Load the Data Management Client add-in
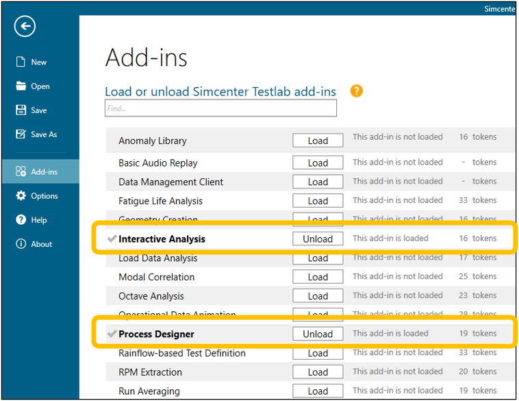 click(x=318, y=182)
